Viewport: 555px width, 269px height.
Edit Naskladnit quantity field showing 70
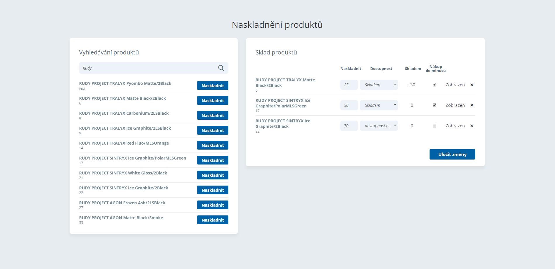[x=349, y=126]
